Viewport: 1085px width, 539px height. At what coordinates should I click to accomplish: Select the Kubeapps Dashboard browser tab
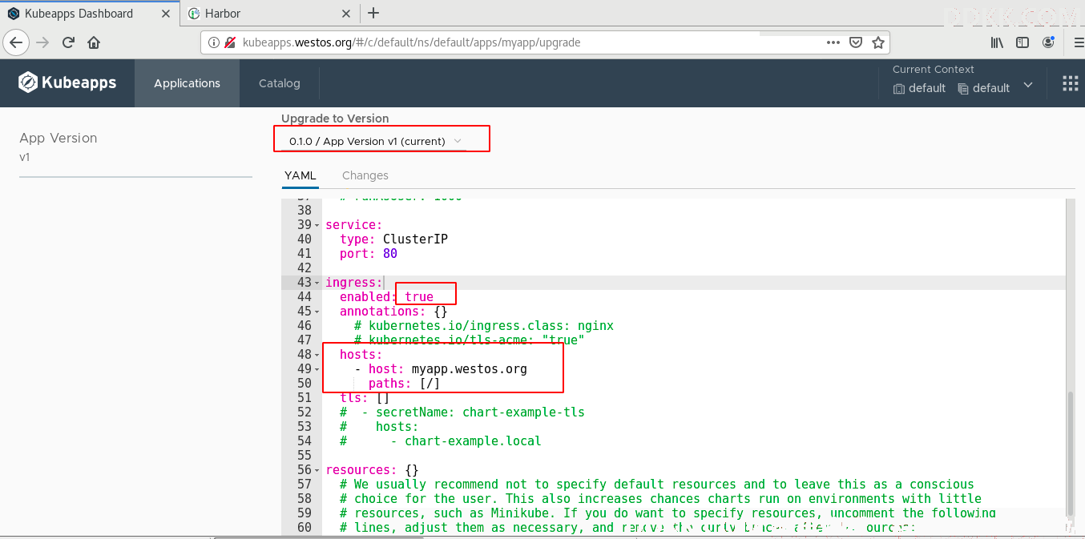pyautogui.click(x=90, y=13)
